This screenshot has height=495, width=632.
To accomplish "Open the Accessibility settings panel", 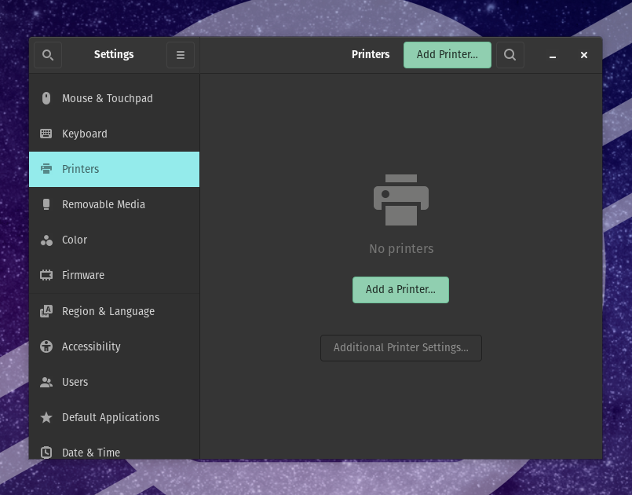I will pos(91,346).
